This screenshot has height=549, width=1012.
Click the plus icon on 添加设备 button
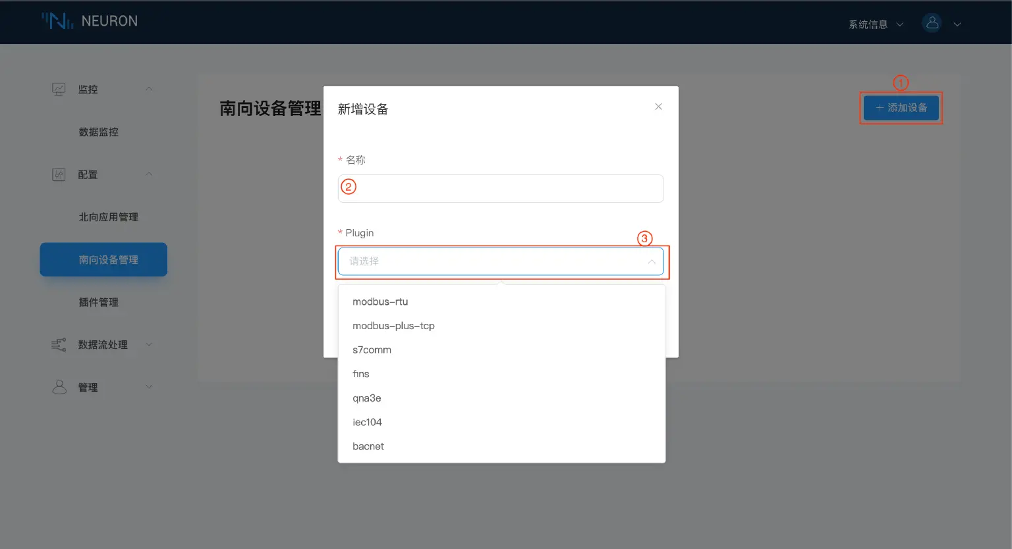point(879,108)
